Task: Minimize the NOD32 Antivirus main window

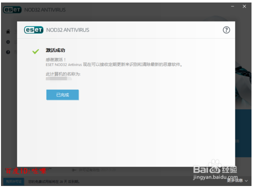Action: coord(232,7)
